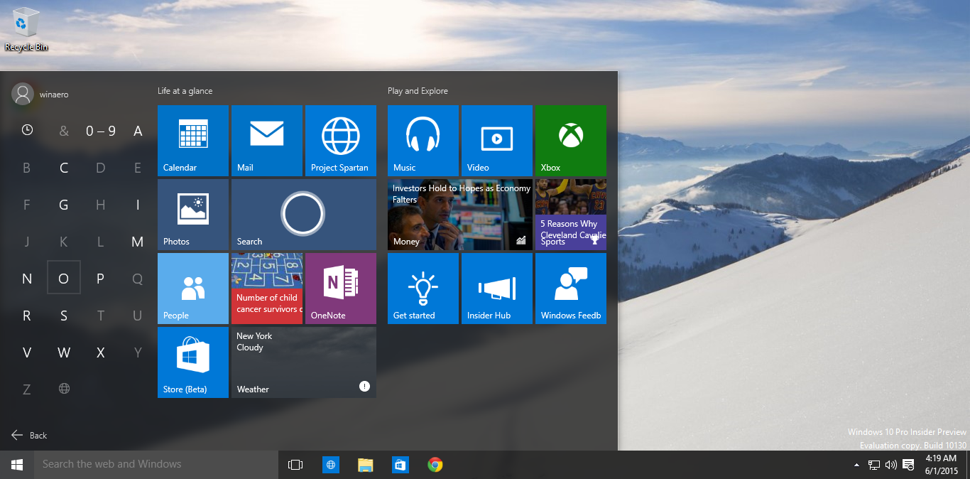Image resolution: width=970 pixels, height=479 pixels.
Task: Click the recent clock icon in index
Action: click(27, 130)
